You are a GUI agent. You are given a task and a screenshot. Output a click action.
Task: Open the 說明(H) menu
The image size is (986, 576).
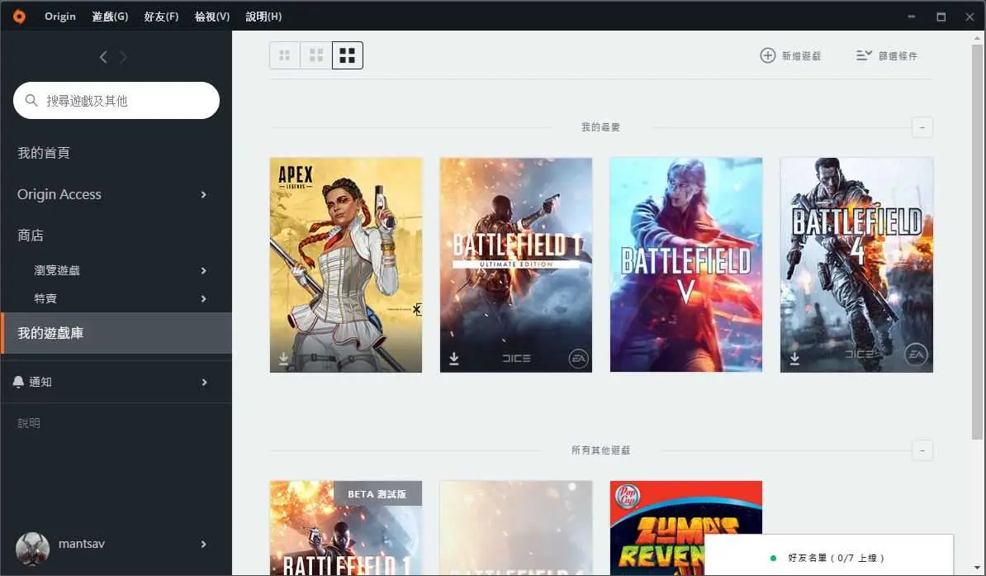click(x=263, y=17)
